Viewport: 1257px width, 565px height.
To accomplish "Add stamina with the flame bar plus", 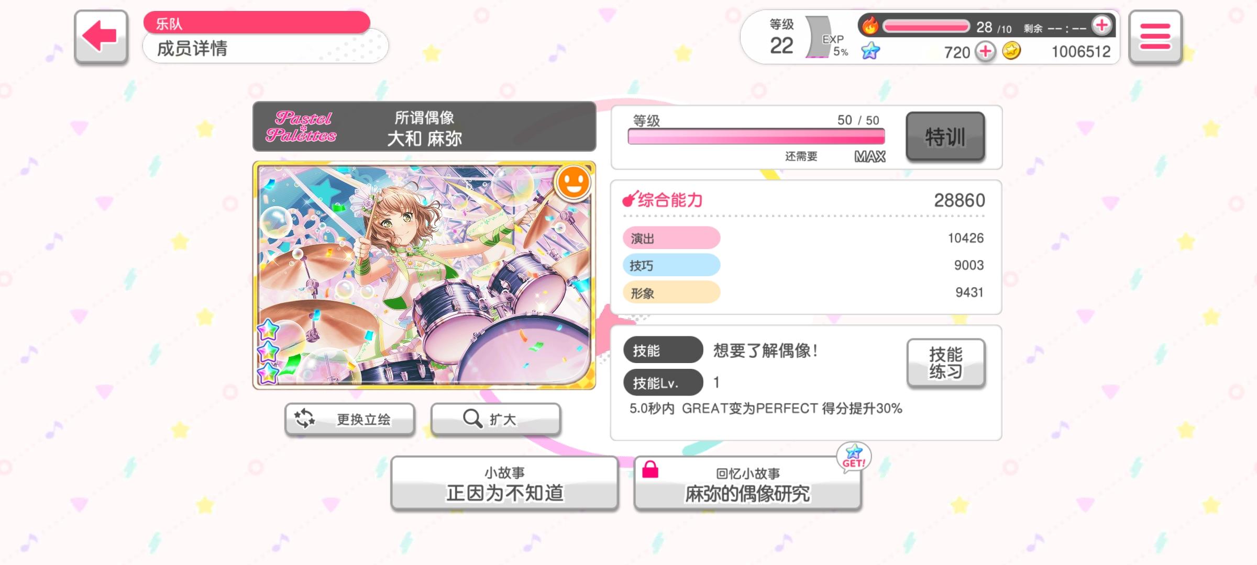I will (x=1101, y=25).
